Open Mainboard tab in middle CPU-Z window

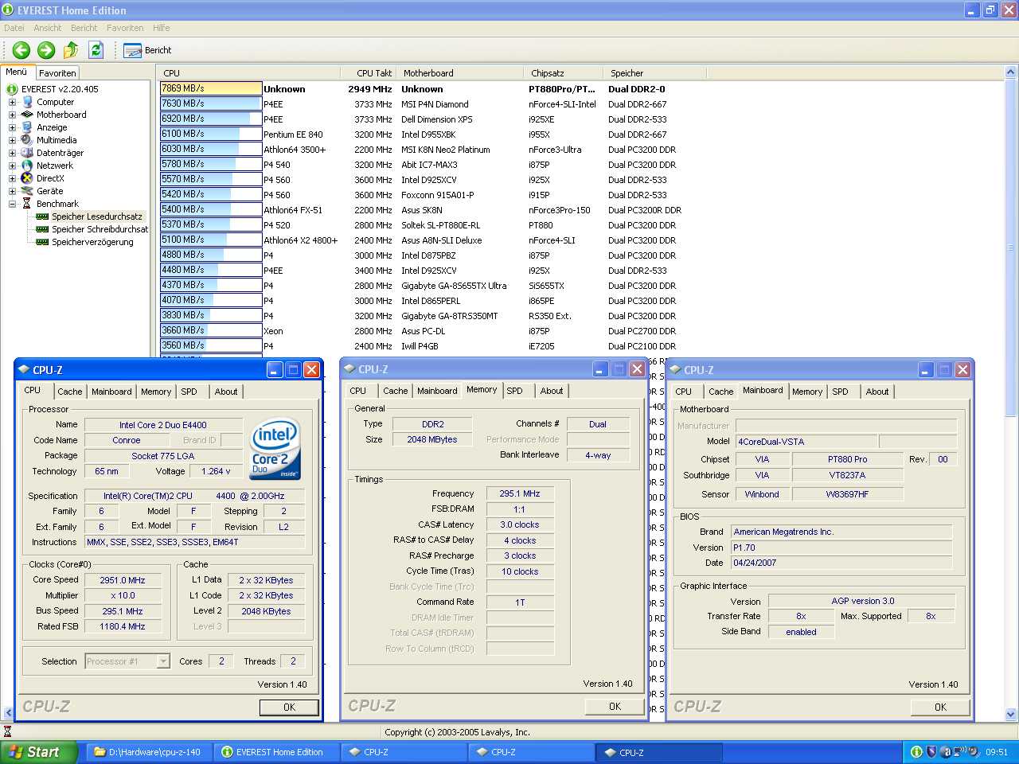pyautogui.click(x=437, y=391)
